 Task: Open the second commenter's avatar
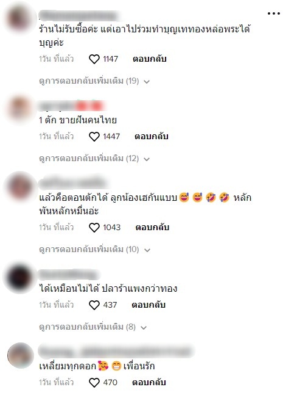tap(20, 109)
